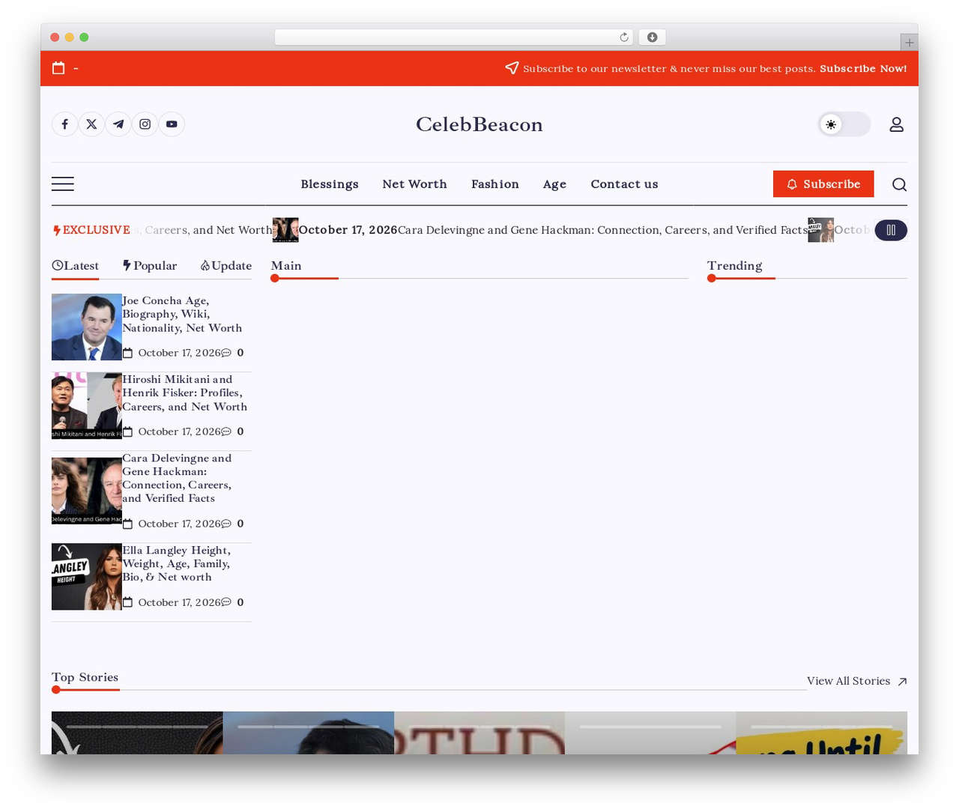The image size is (959, 812).
Task: Open Cara Delevingne and Gene Hackman sidebar title
Action: [x=177, y=478]
